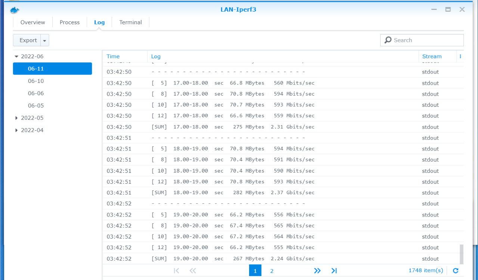Open the Terminal tab

pyautogui.click(x=130, y=22)
